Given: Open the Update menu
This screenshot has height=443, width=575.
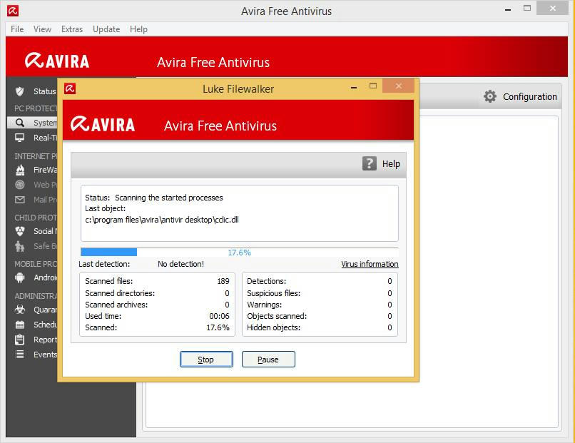Looking at the screenshot, I should [106, 29].
